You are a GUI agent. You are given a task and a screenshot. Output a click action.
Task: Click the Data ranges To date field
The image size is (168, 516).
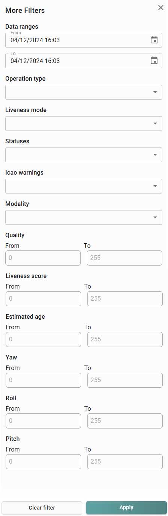(84, 61)
